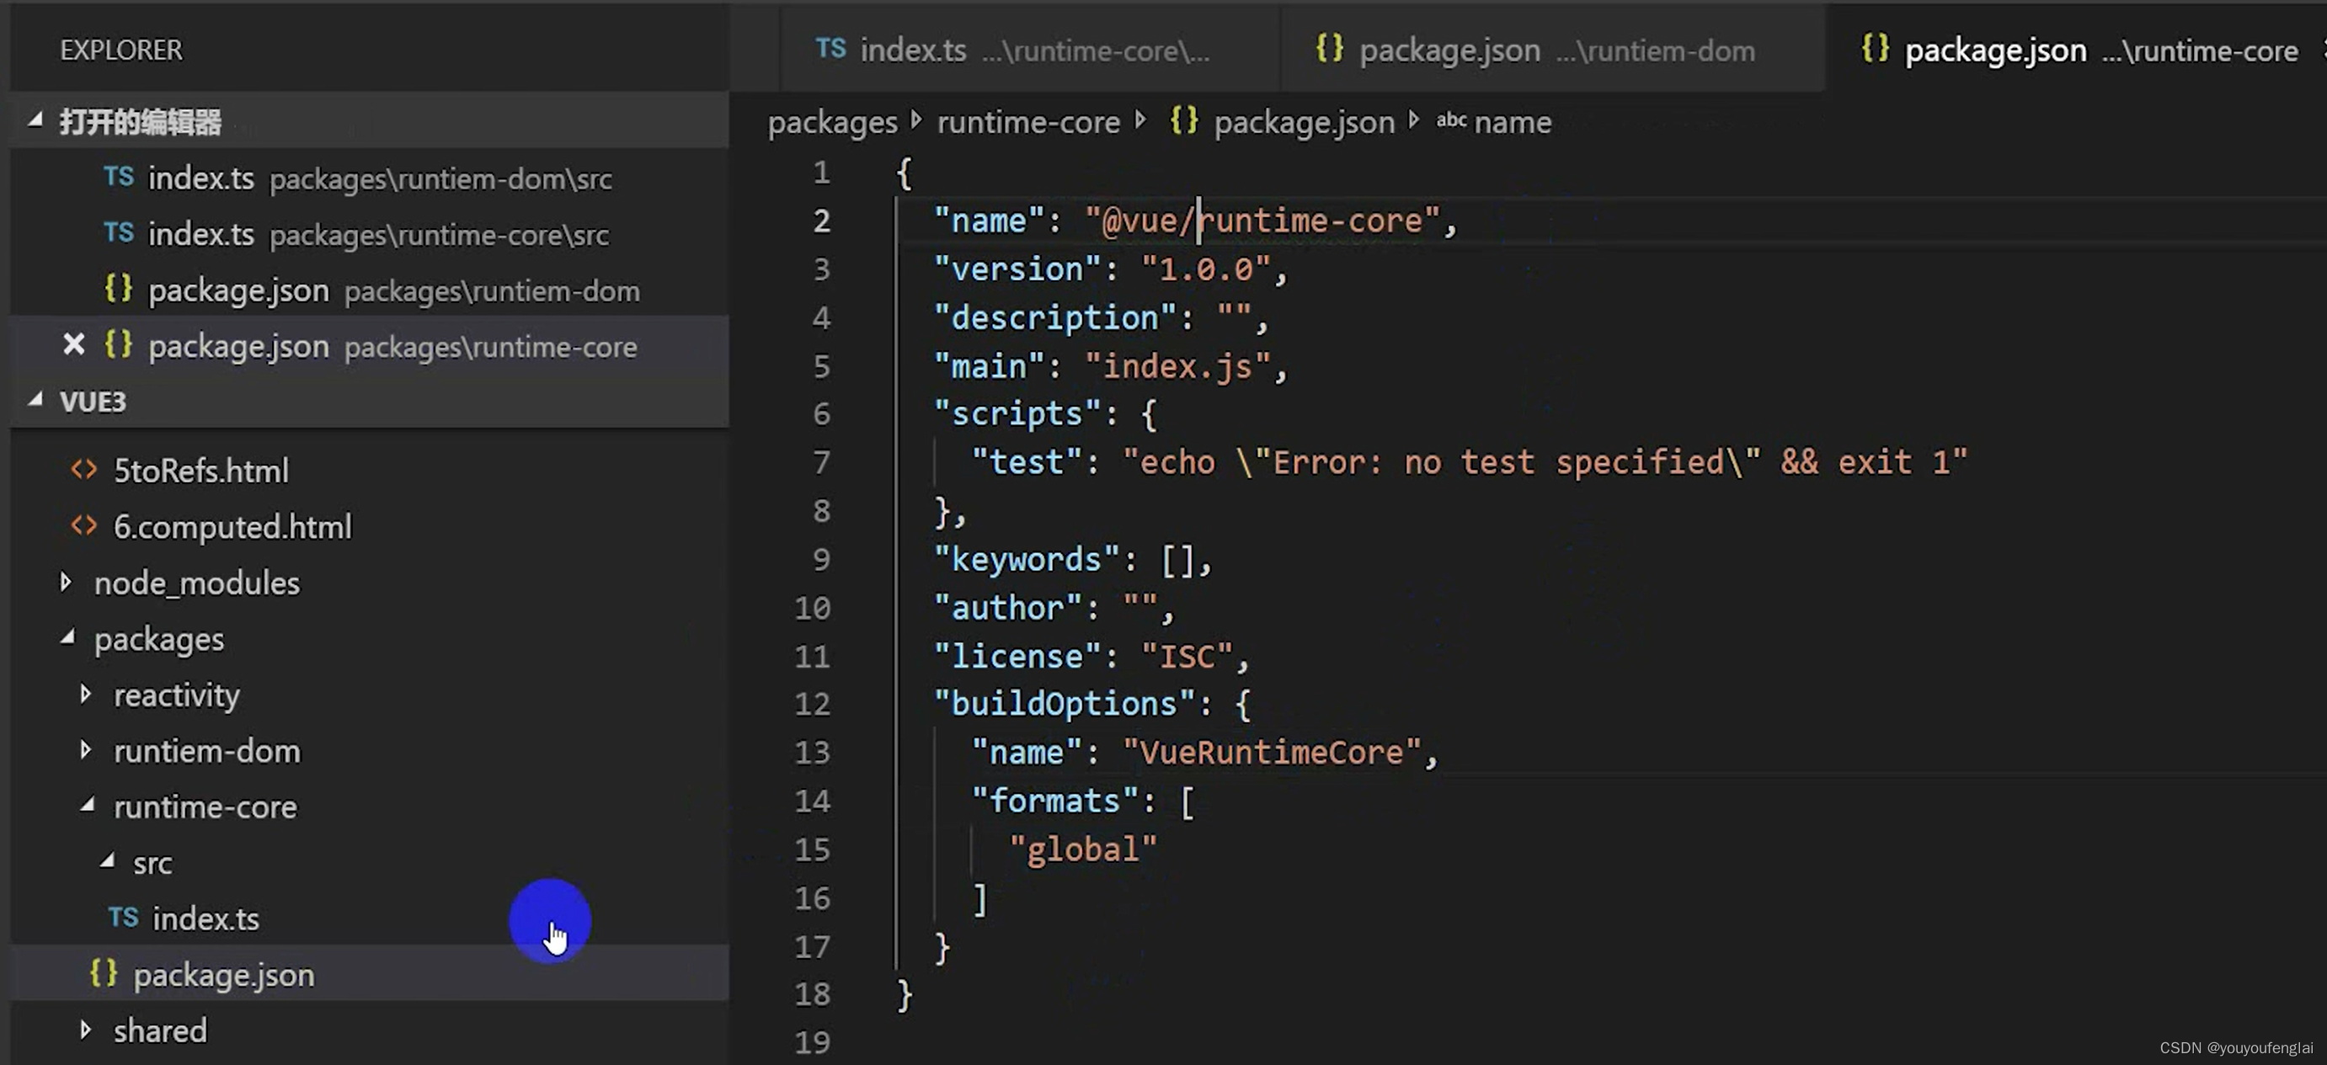
Task: Click packages in breadcrumb path
Action: [832, 122]
